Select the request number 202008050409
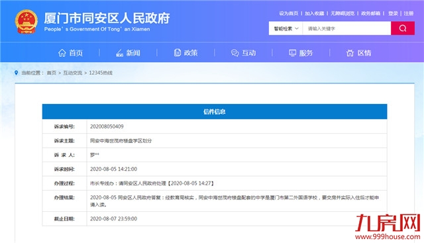The image size is (424, 243). coord(107,126)
